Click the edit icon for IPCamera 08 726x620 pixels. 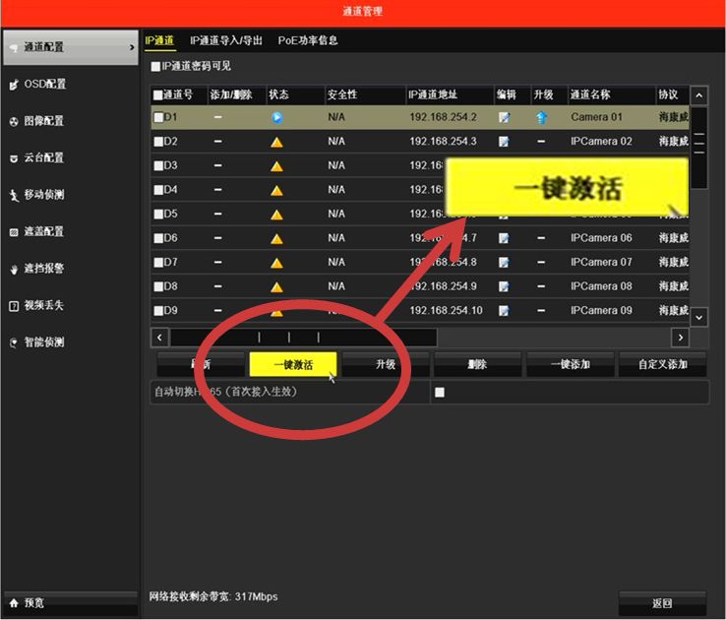504,286
